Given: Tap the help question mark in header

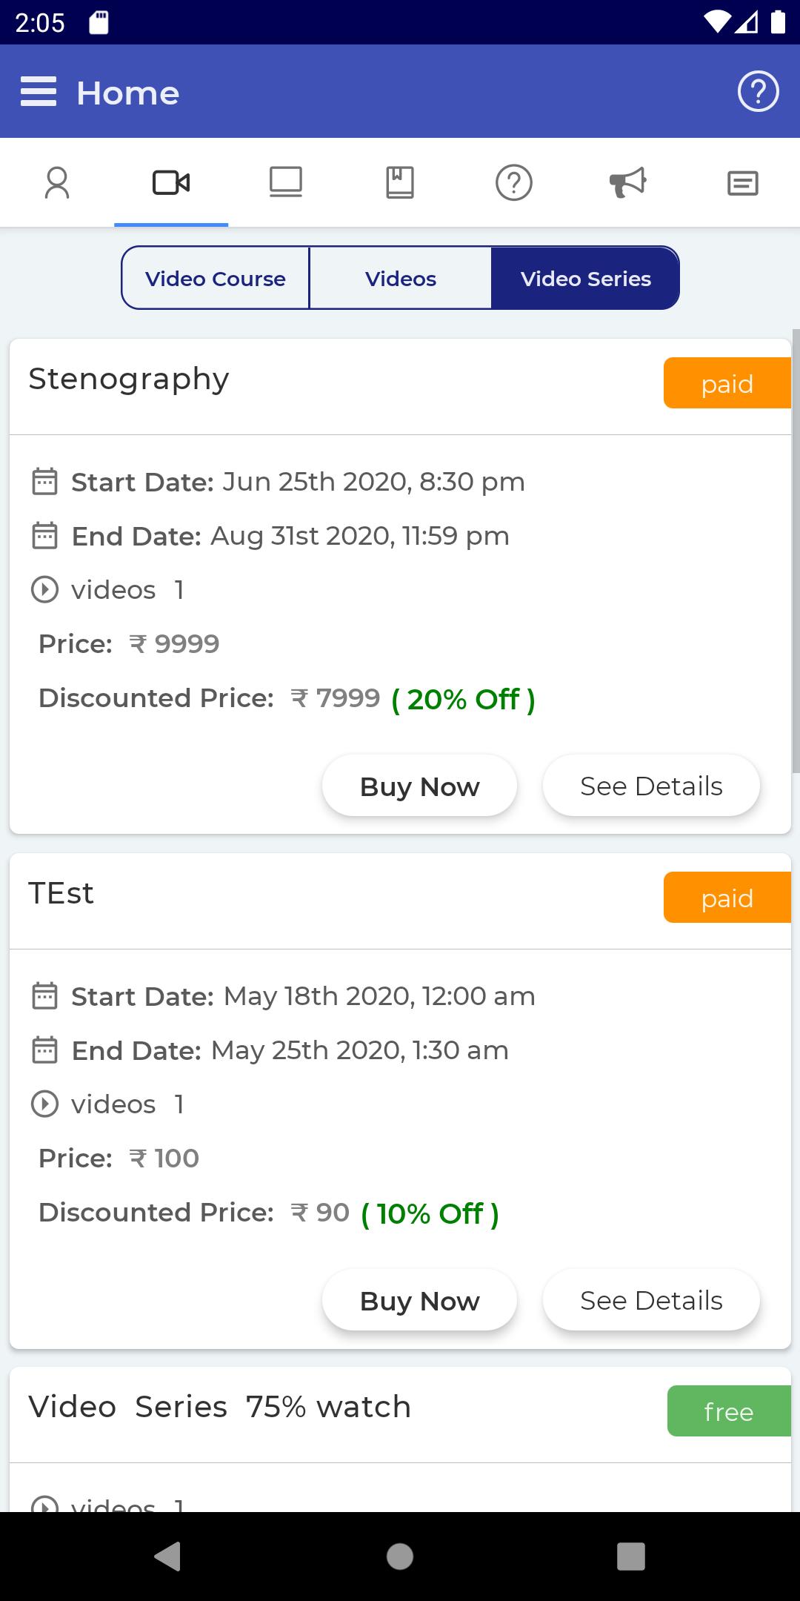Looking at the screenshot, I should [x=758, y=92].
